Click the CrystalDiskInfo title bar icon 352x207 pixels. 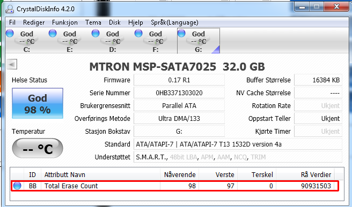pos(10,9)
